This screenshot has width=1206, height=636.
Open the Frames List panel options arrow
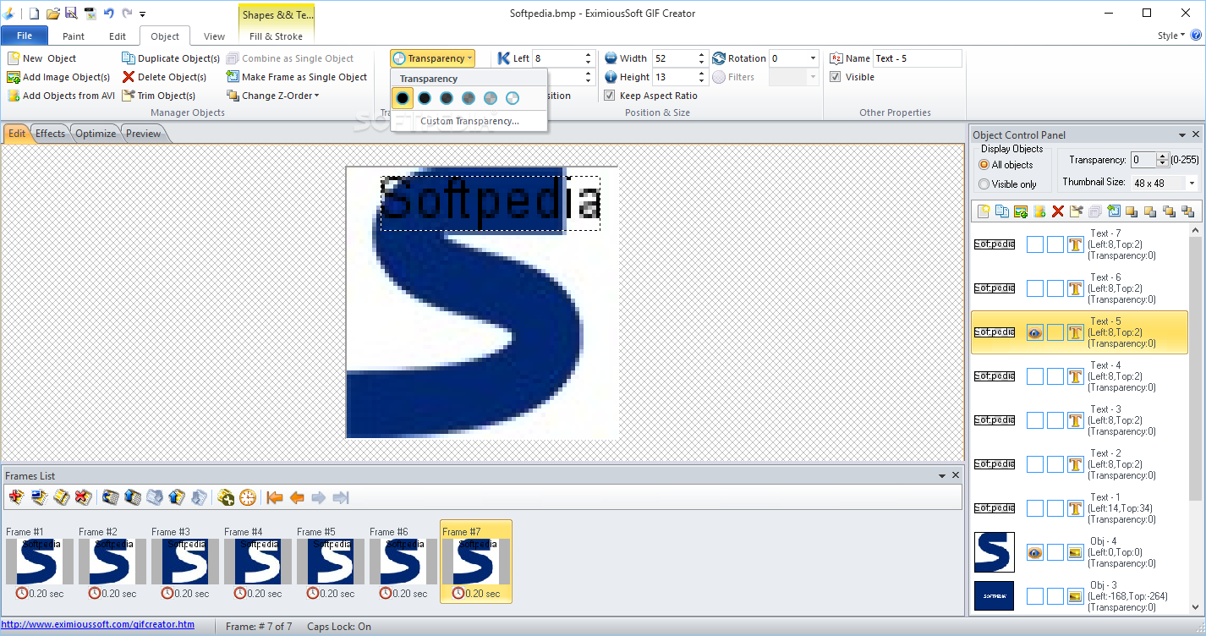pyautogui.click(x=942, y=475)
